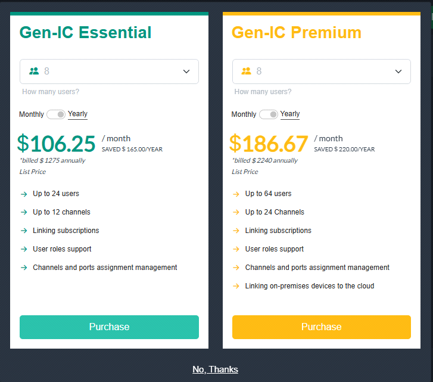Purchase the Gen-IC Essential plan
Image resolution: width=433 pixels, height=382 pixels.
point(109,327)
